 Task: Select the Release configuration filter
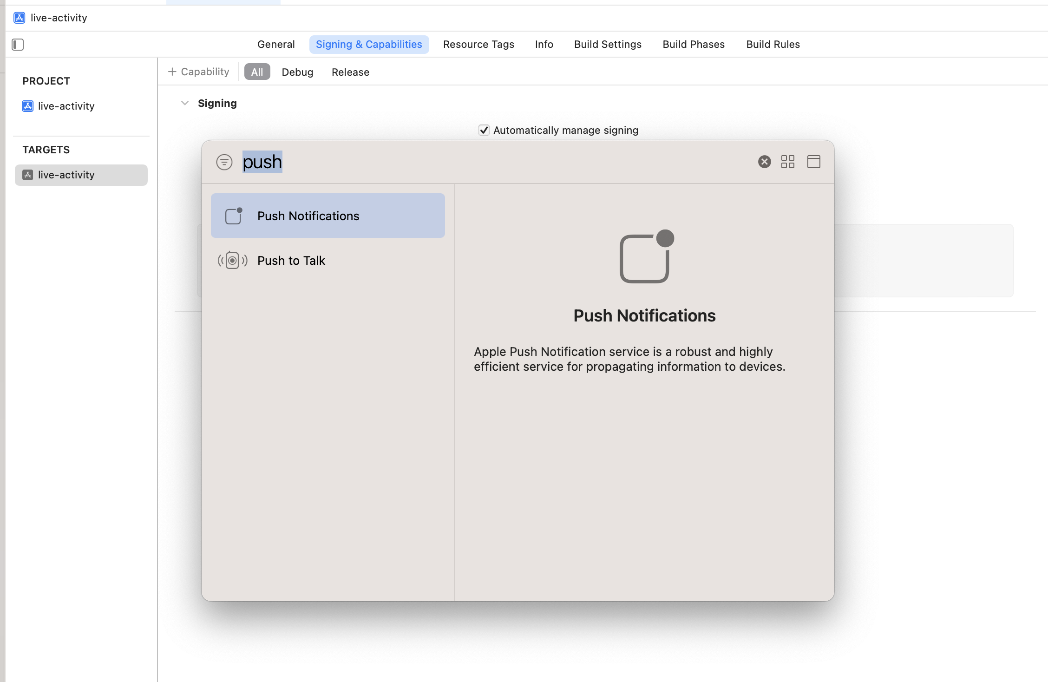350,72
